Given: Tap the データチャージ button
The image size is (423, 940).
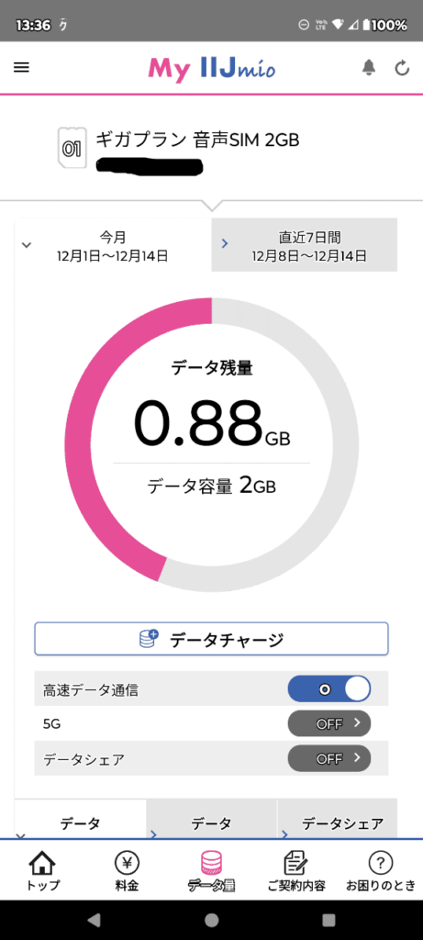Looking at the screenshot, I should [x=211, y=639].
